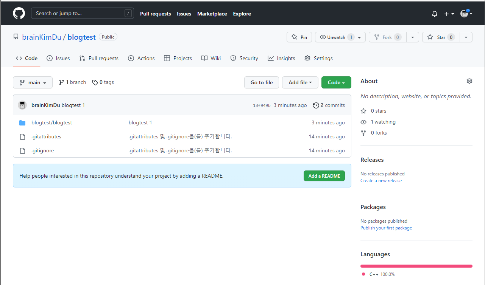
Task: Expand the Unwatch options arrow
Action: click(360, 37)
